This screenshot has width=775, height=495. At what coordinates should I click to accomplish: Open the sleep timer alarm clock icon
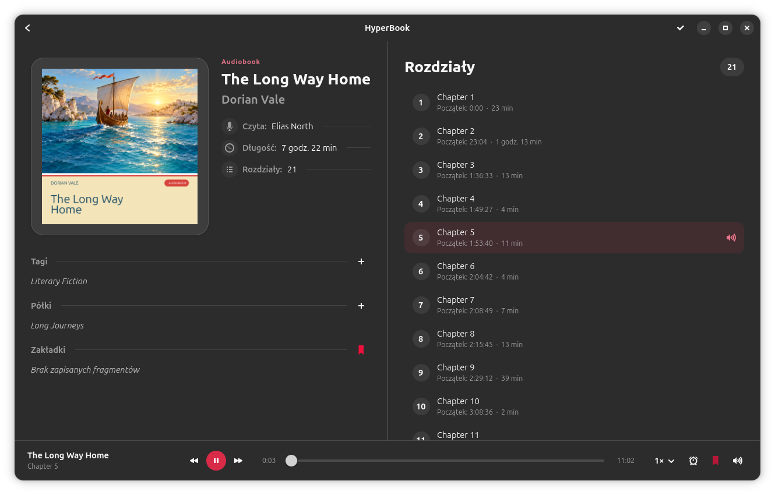coord(693,461)
